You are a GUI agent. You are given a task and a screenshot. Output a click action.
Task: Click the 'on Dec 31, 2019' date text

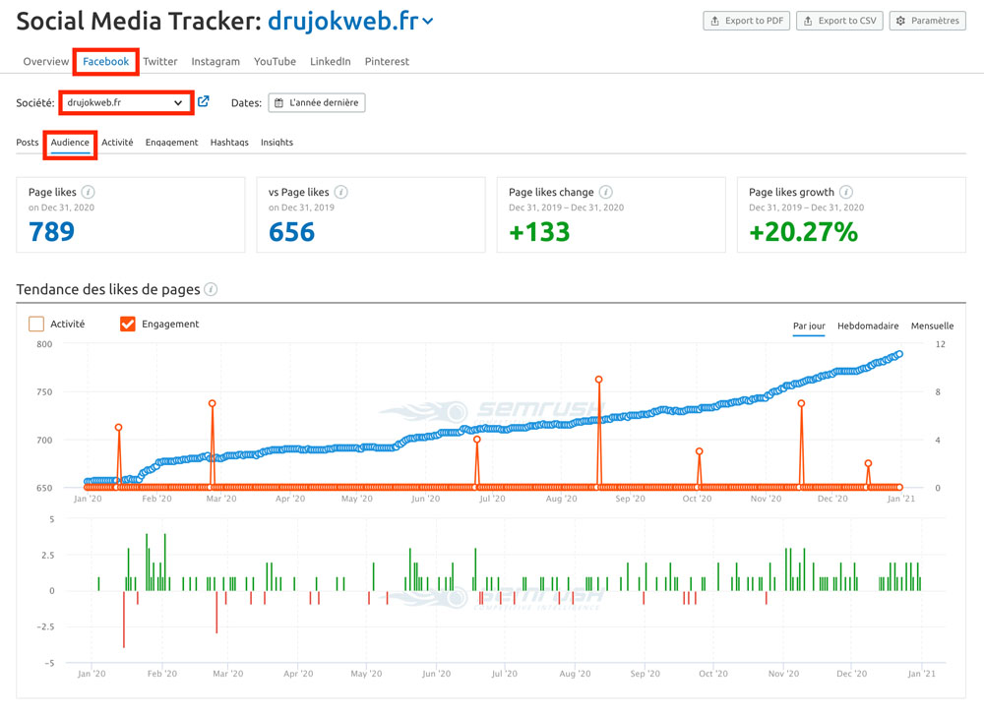(301, 208)
